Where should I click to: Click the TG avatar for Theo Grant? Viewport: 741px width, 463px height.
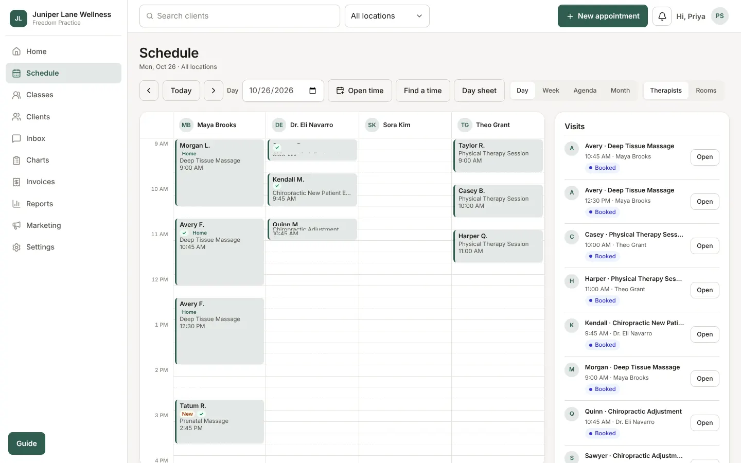[x=465, y=125]
